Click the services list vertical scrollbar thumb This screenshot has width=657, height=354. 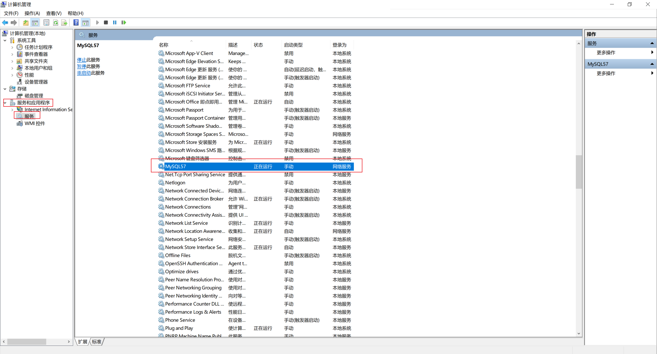click(578, 172)
